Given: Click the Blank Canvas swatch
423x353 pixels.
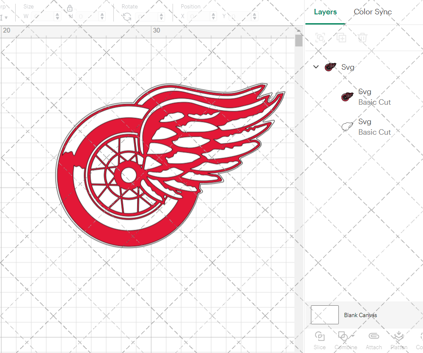Looking at the screenshot, I should coord(324,315).
